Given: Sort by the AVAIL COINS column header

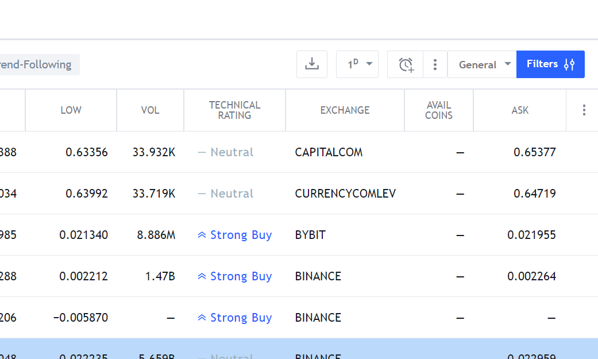Looking at the screenshot, I should point(439,110).
